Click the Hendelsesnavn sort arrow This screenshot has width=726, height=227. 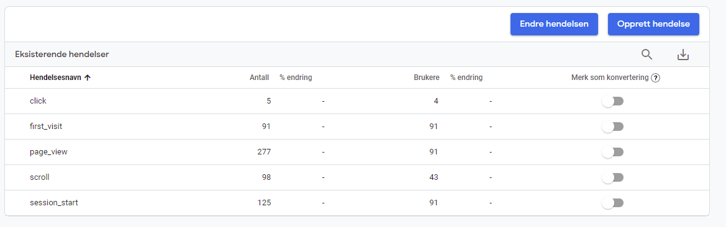(88, 78)
